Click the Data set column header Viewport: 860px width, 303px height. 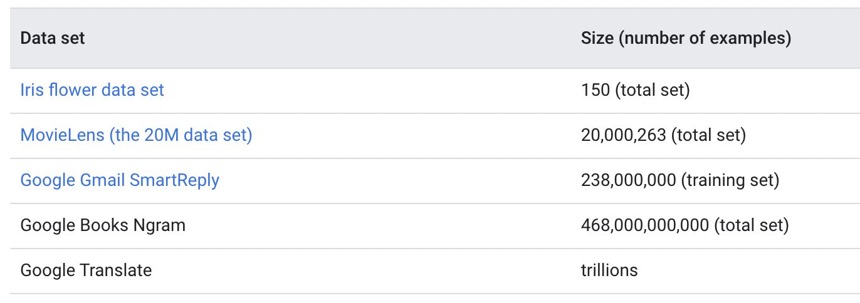(53, 38)
